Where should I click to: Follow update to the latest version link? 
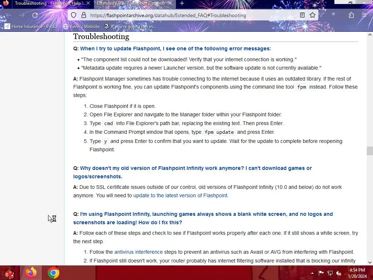181,195
